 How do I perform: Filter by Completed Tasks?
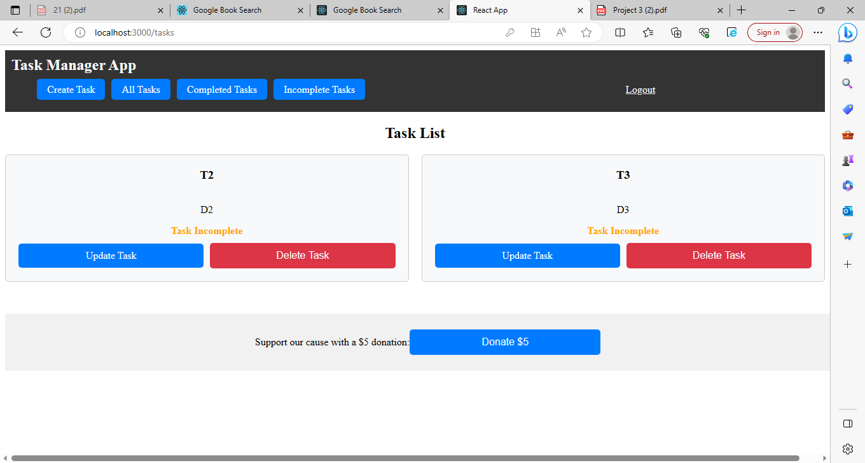(222, 90)
